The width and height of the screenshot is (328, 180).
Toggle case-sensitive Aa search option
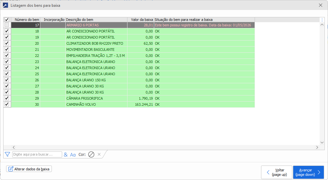(x=73, y=155)
